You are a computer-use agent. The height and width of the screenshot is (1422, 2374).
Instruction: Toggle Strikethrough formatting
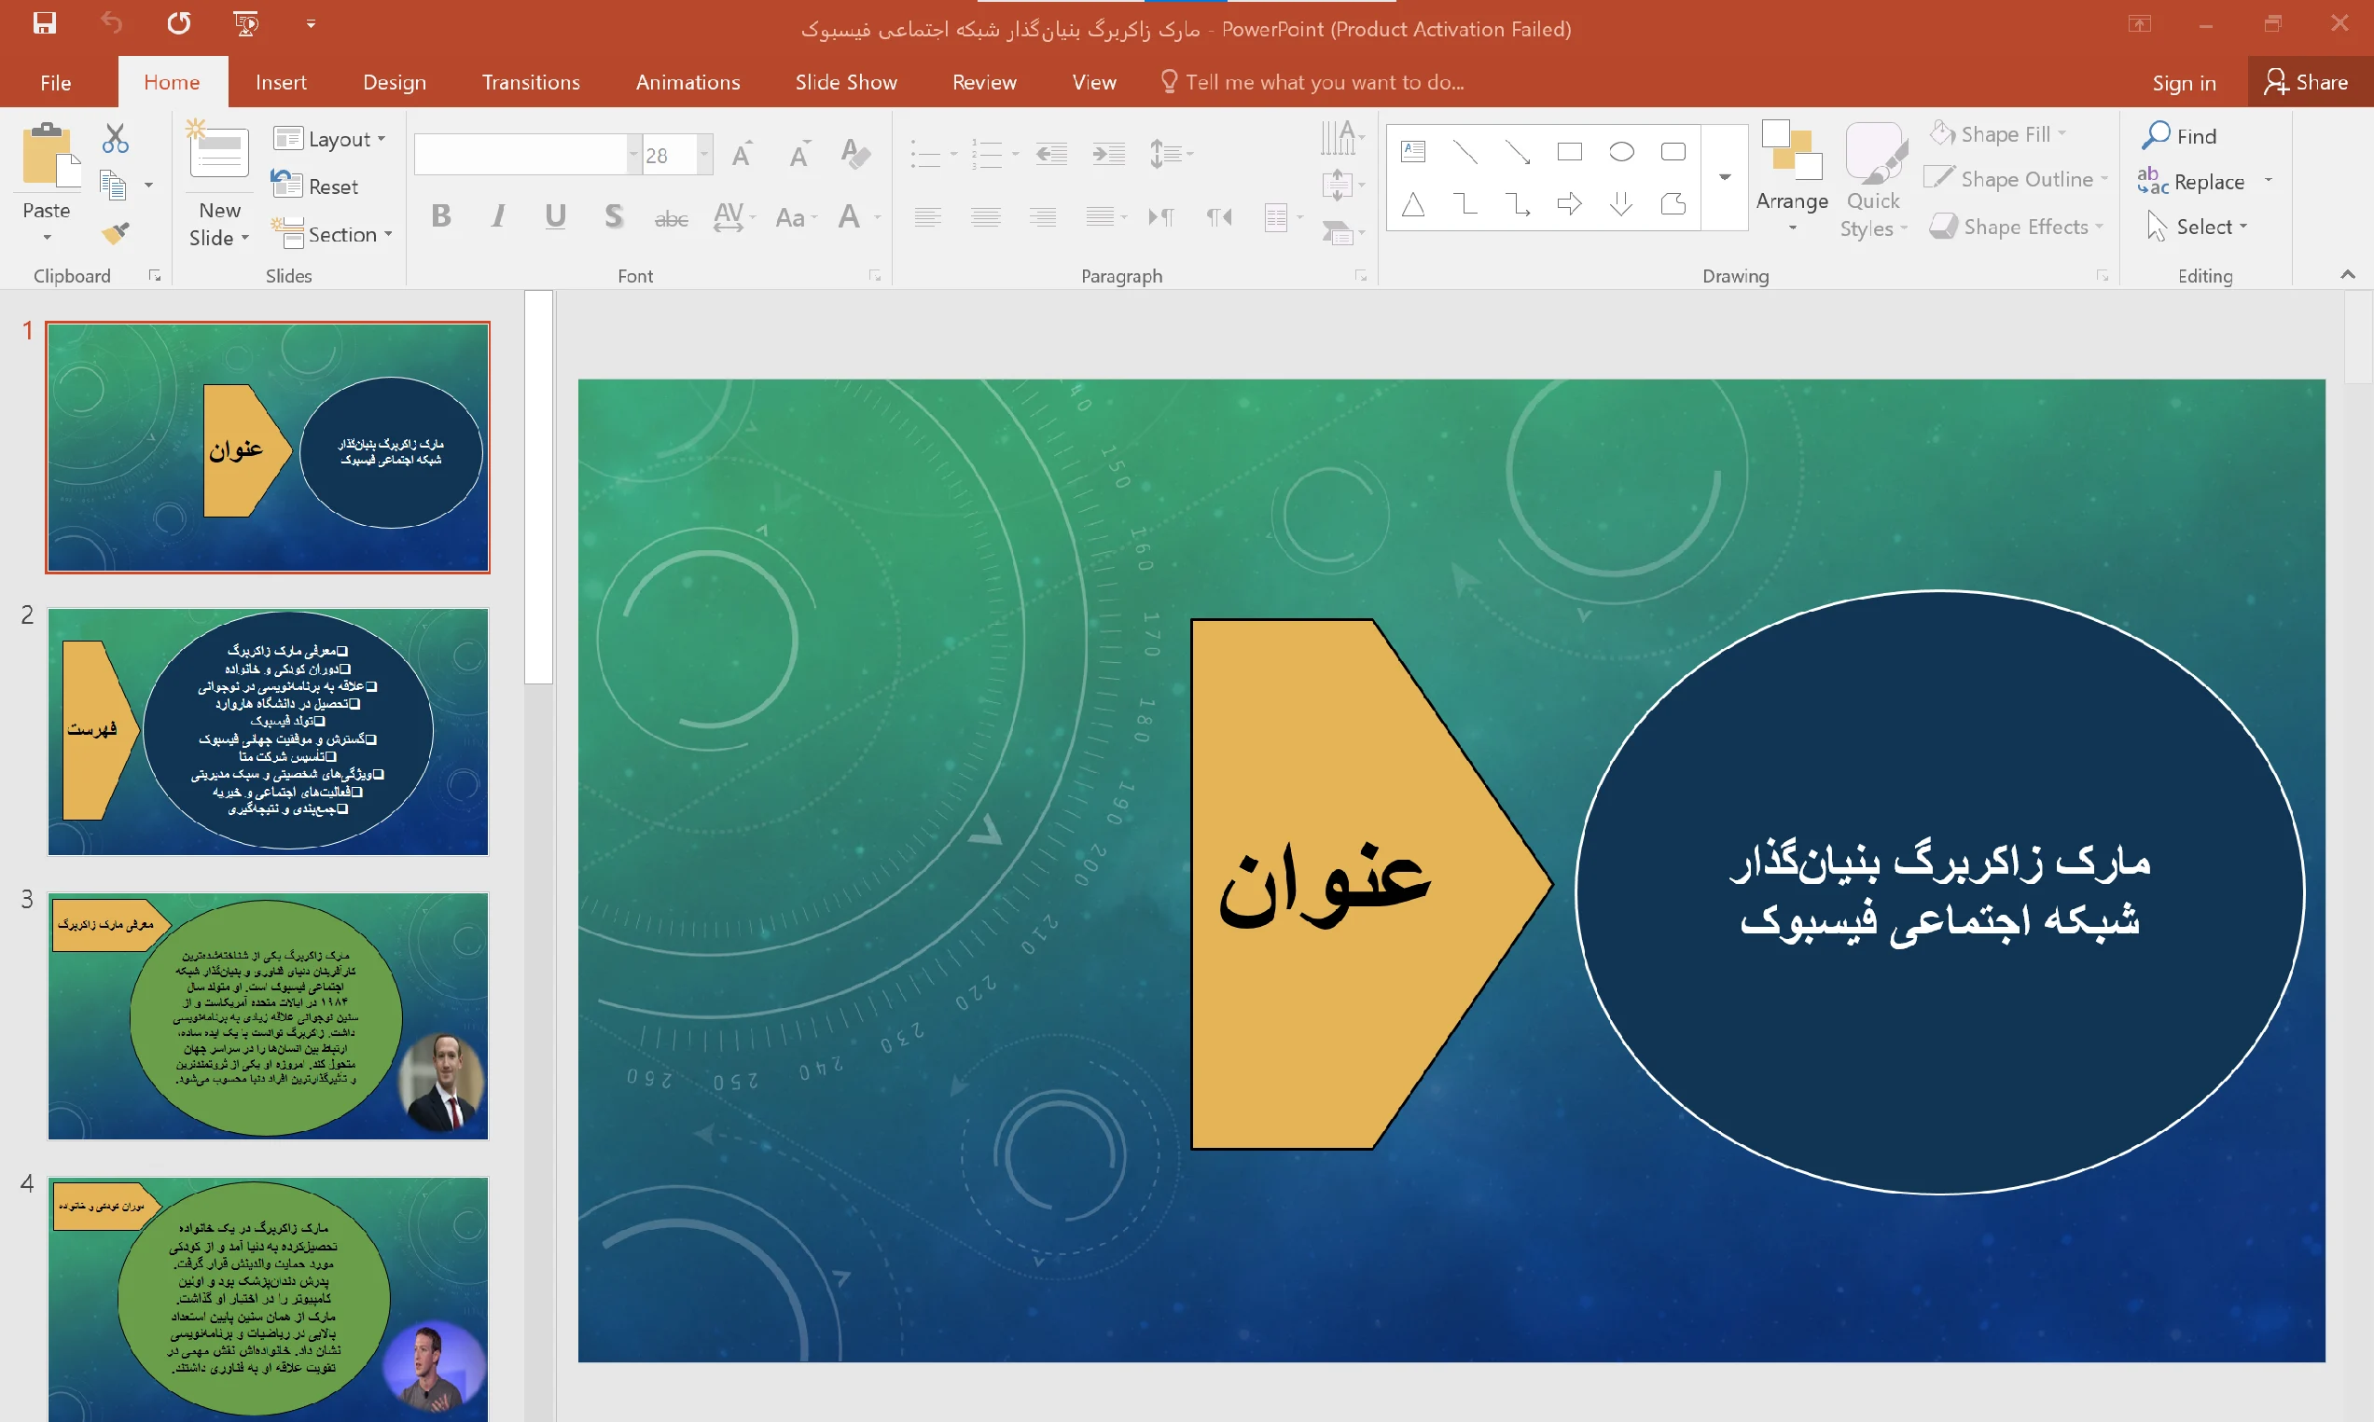tap(671, 219)
